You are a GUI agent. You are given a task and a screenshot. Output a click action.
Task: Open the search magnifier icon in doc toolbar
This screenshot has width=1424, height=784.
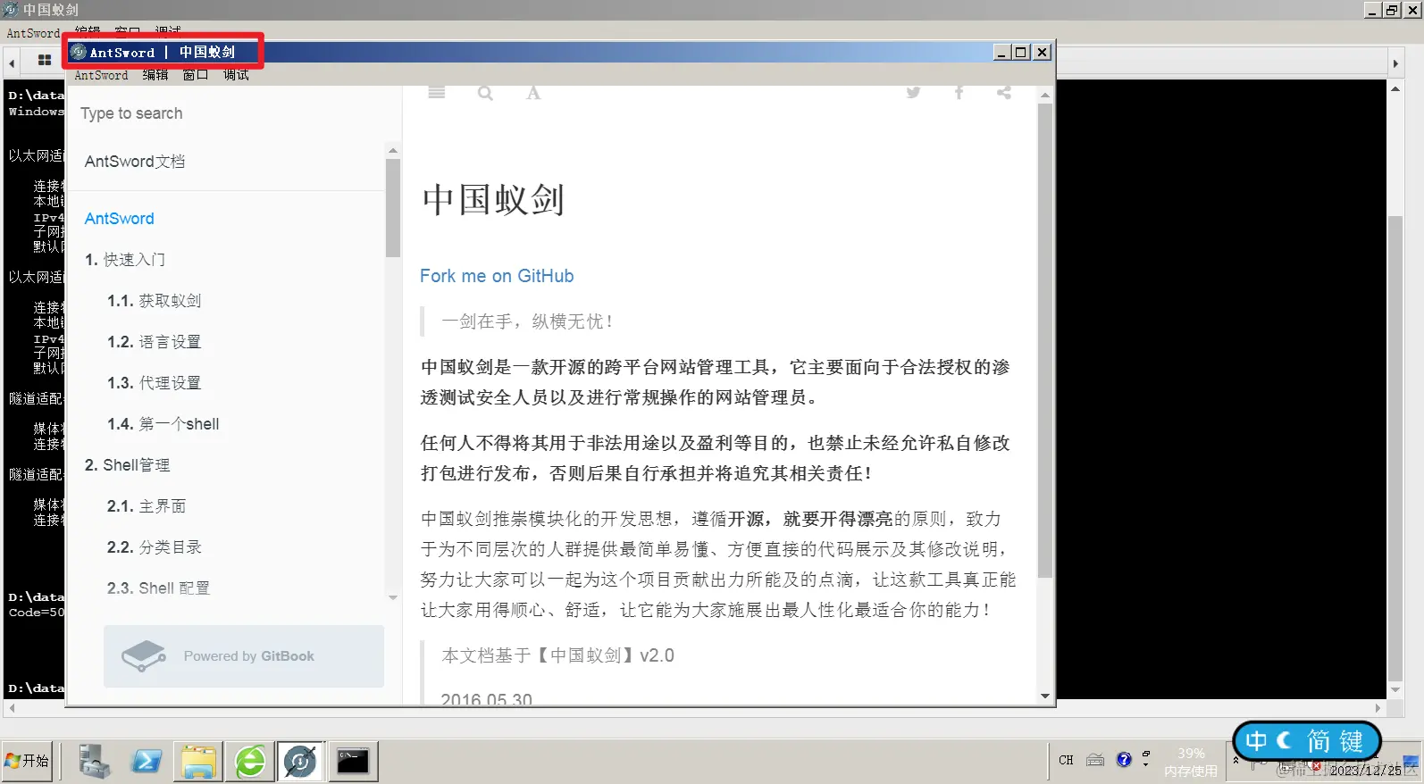[x=485, y=93]
